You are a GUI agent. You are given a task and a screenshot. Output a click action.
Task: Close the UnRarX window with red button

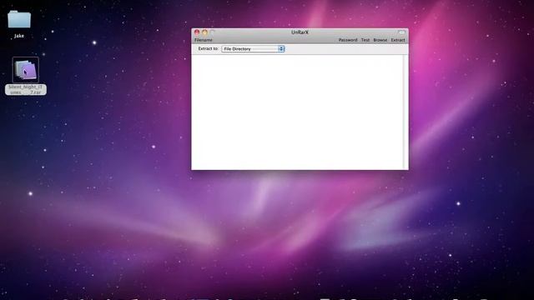coord(197,32)
